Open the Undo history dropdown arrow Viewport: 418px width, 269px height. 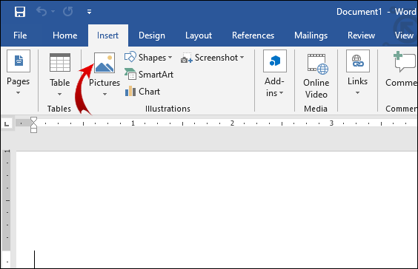click(x=53, y=11)
